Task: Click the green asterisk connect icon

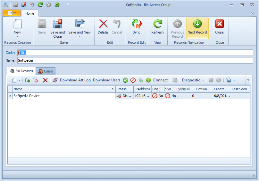Action: coord(148,80)
